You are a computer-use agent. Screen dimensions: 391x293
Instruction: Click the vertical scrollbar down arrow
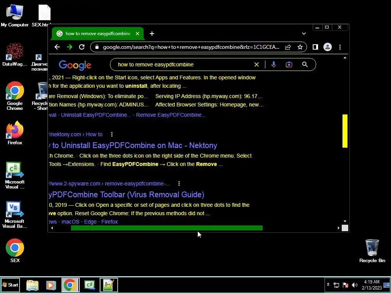[x=345, y=221]
